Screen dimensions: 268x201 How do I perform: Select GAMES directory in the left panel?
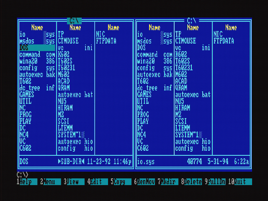[27, 95]
